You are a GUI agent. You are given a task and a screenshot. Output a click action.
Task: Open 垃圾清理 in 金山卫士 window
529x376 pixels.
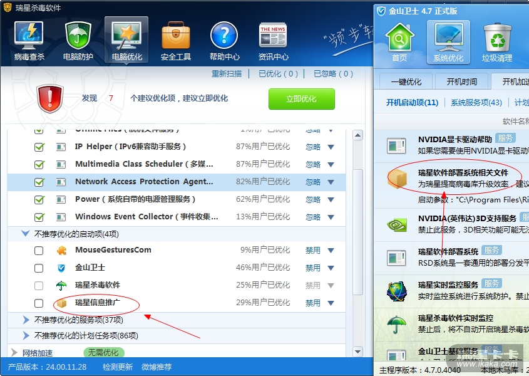(x=497, y=42)
